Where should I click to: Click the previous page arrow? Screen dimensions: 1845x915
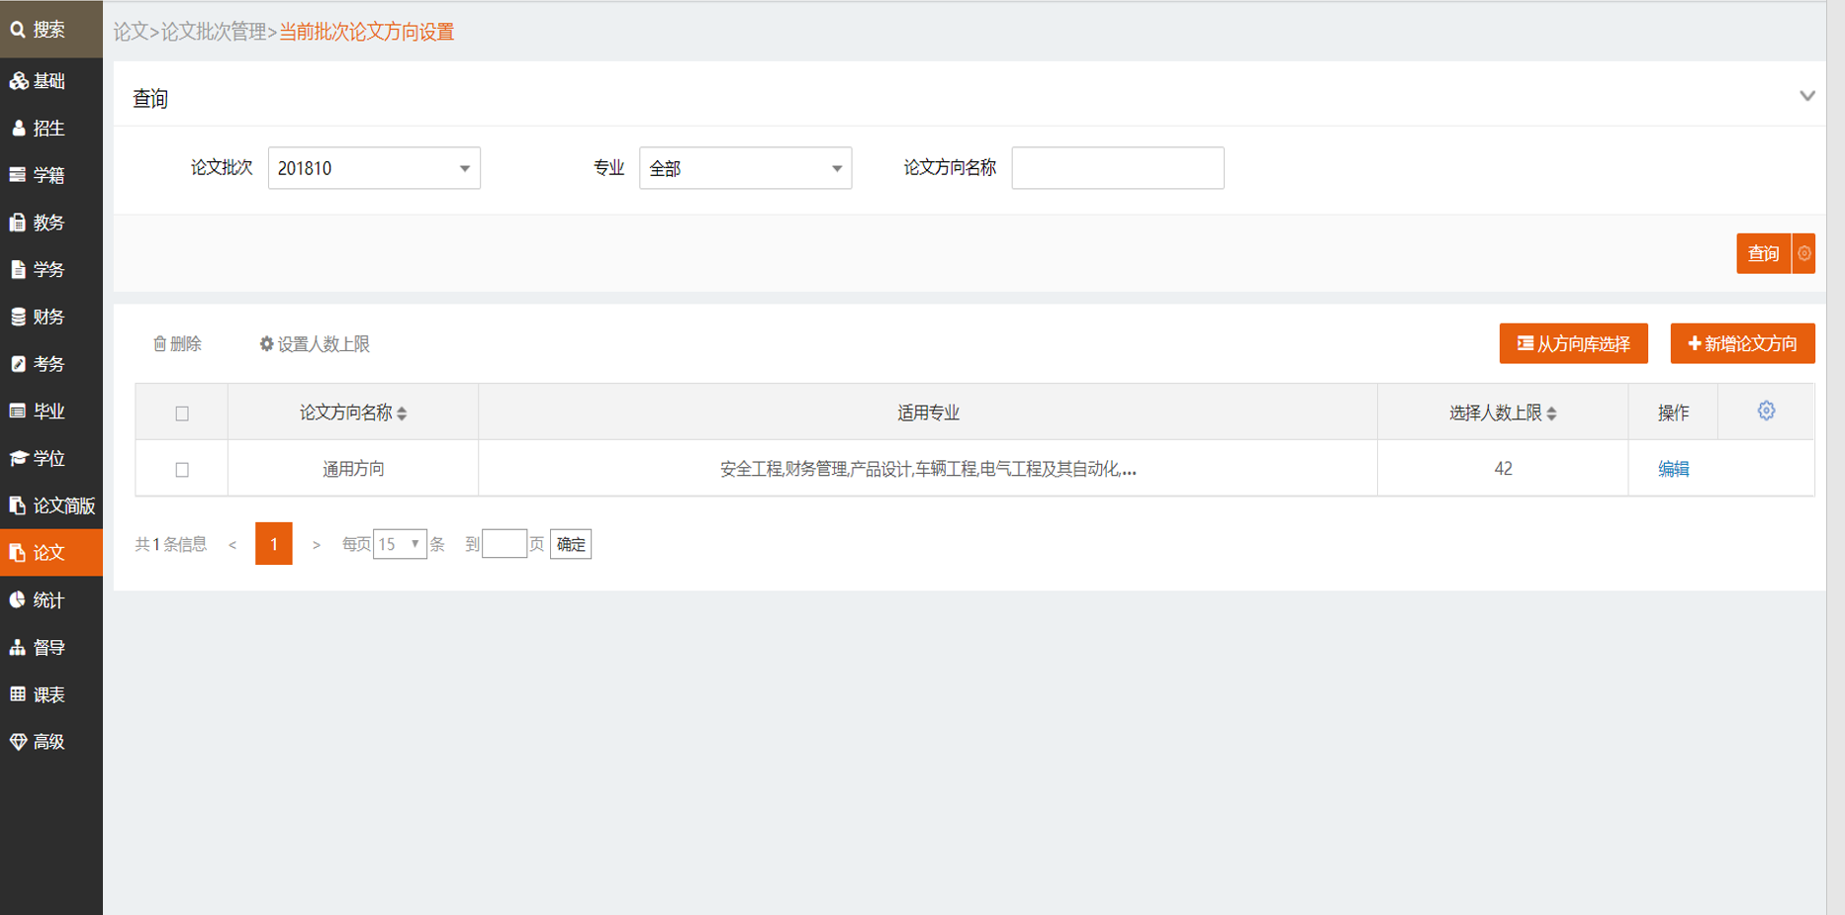click(x=232, y=545)
